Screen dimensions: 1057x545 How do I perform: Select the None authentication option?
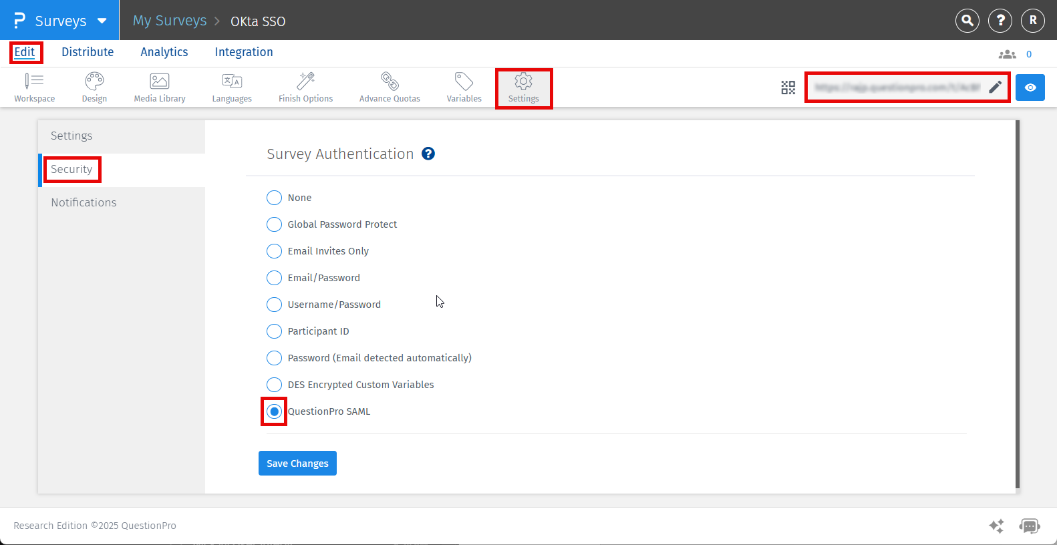[x=274, y=198]
